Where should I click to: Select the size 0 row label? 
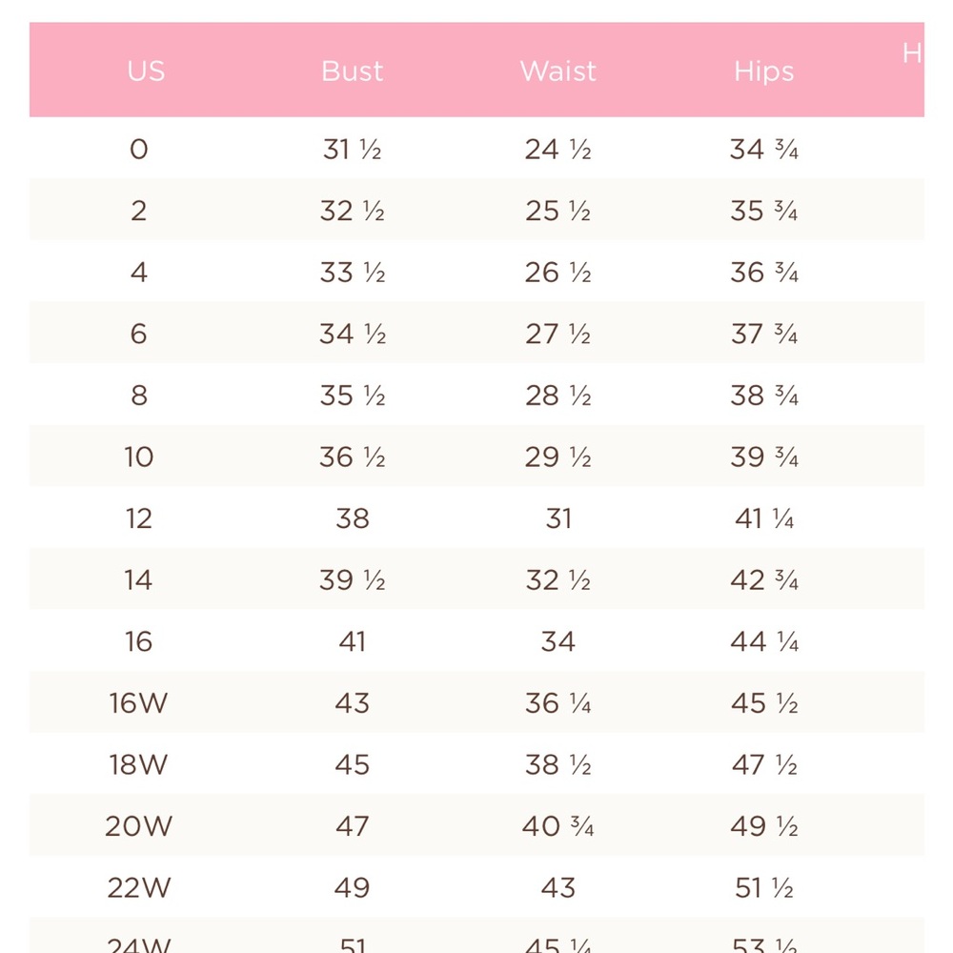138,150
